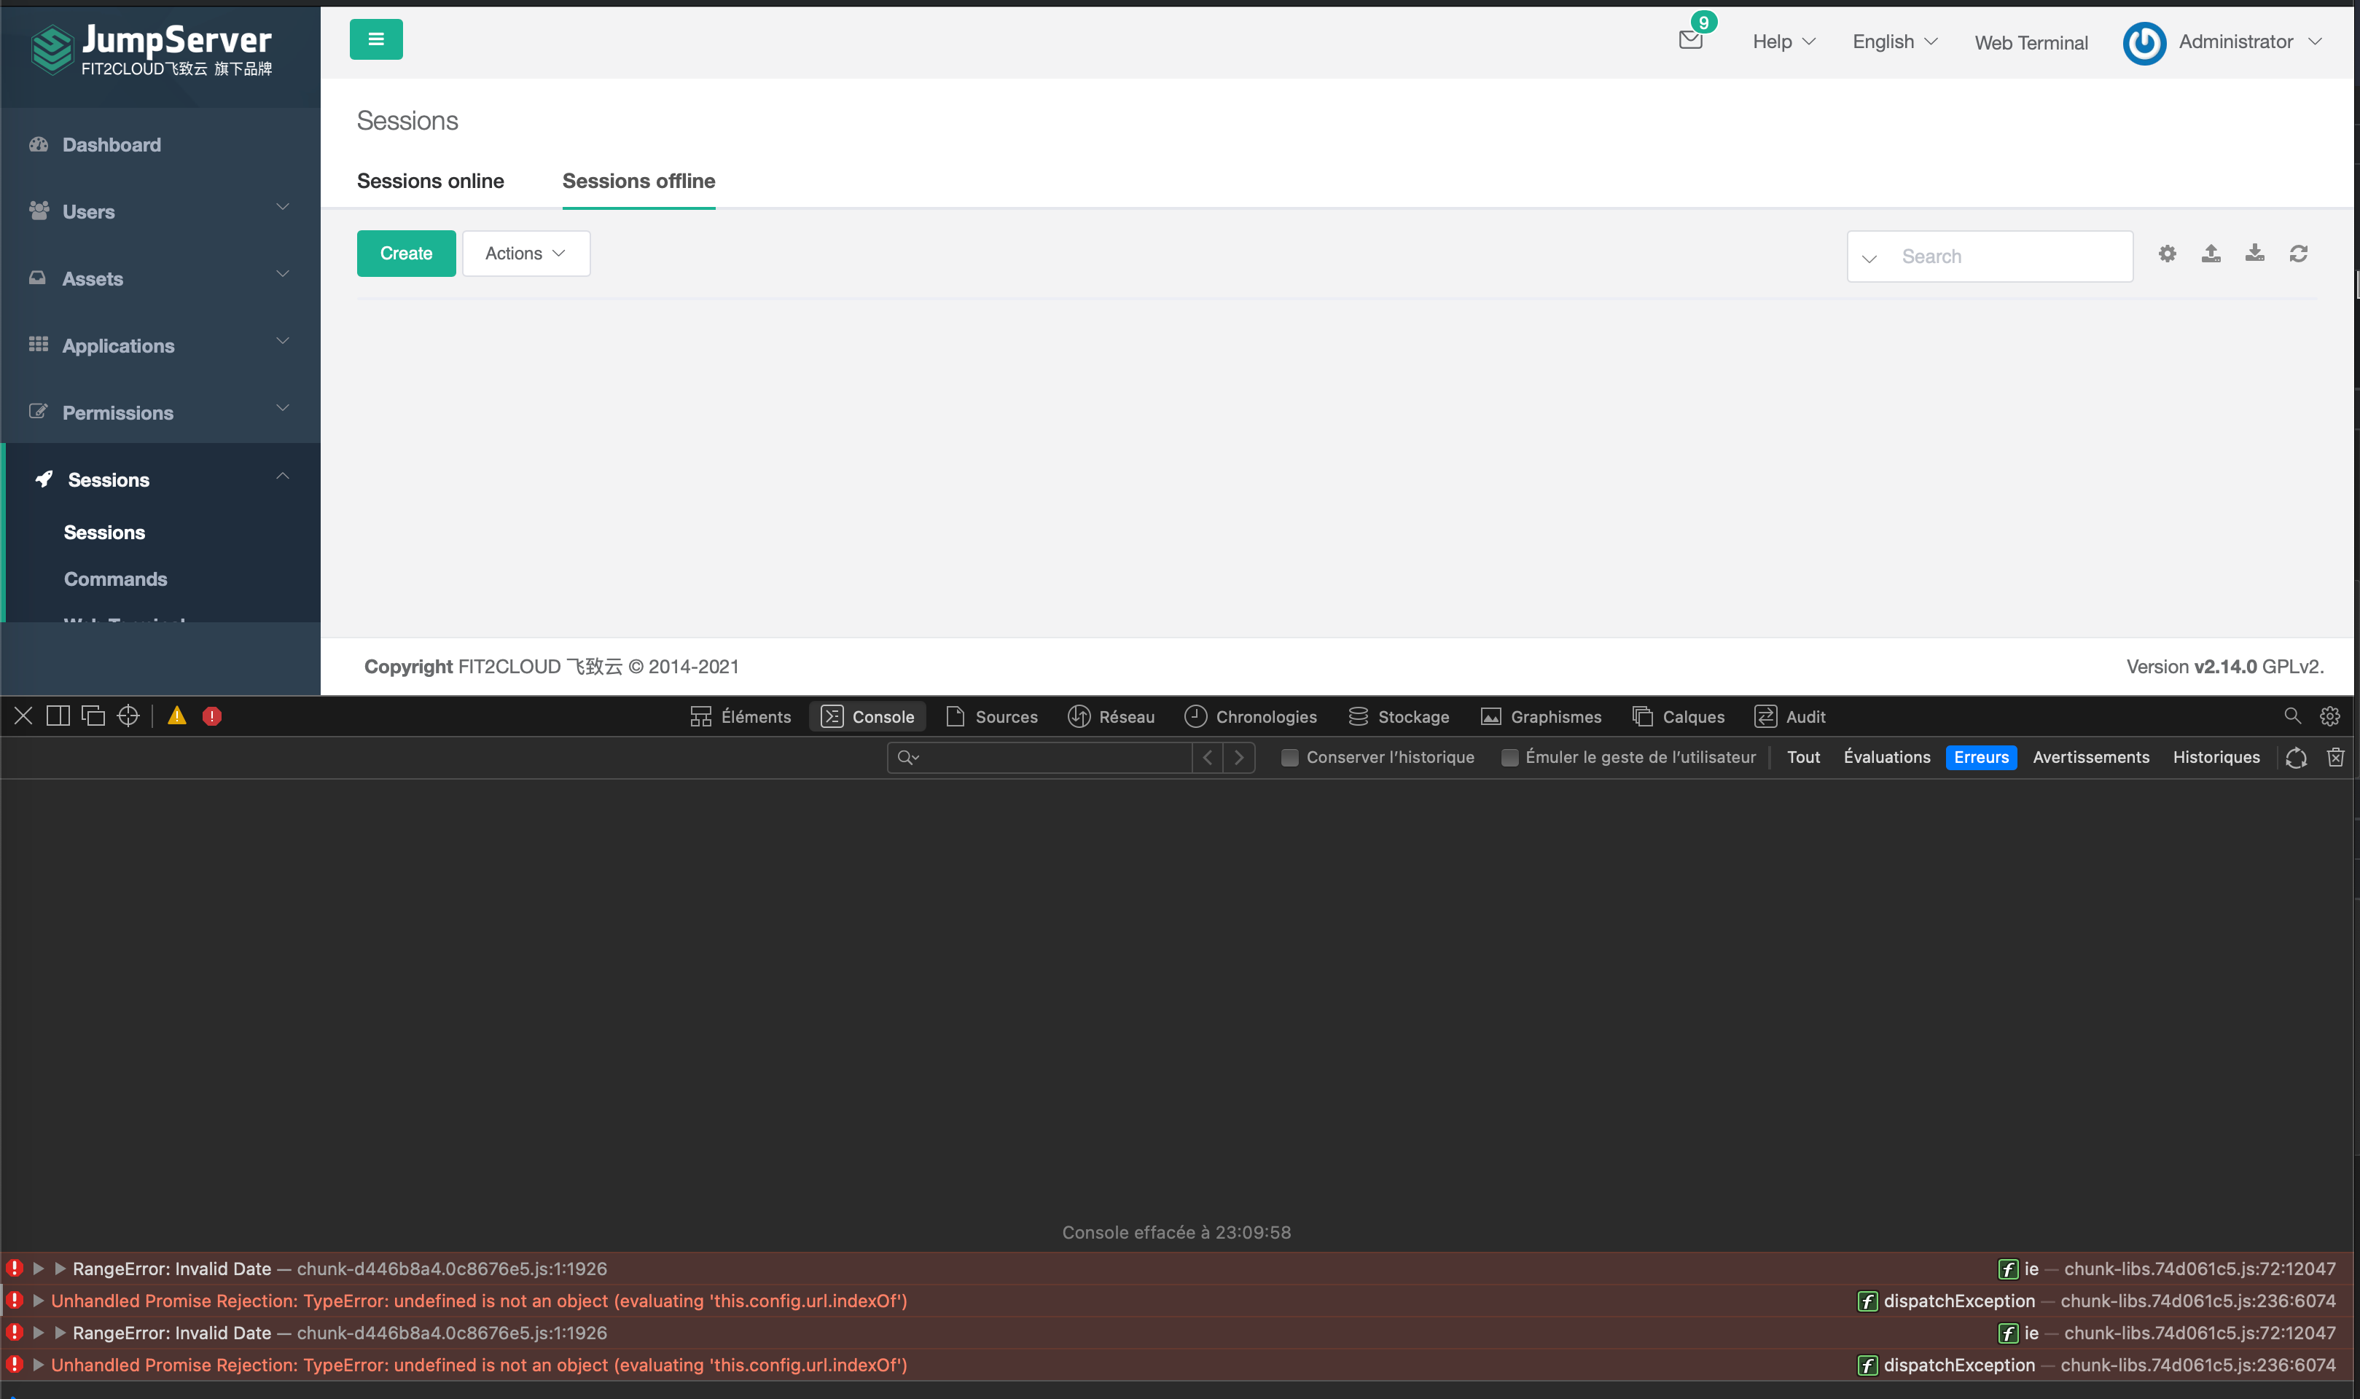The height and width of the screenshot is (1399, 2360).
Task: Open the Web Terminal link
Action: 2031,42
